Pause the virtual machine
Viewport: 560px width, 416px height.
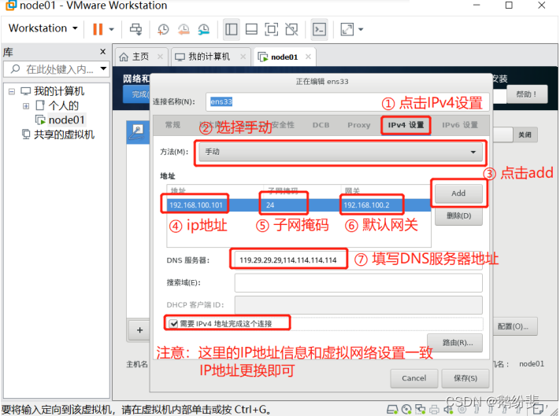click(x=98, y=29)
